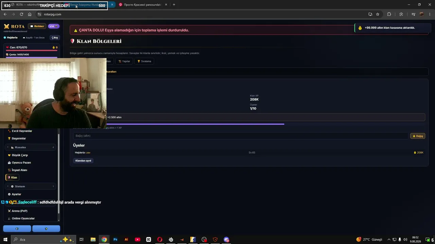Close the Pinterest tab
The height and width of the screenshot is (244, 435).
pos(166,5)
